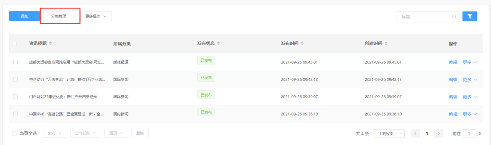Click the blue filter funnel icon
Screen dimensions: 491x145
point(470,16)
